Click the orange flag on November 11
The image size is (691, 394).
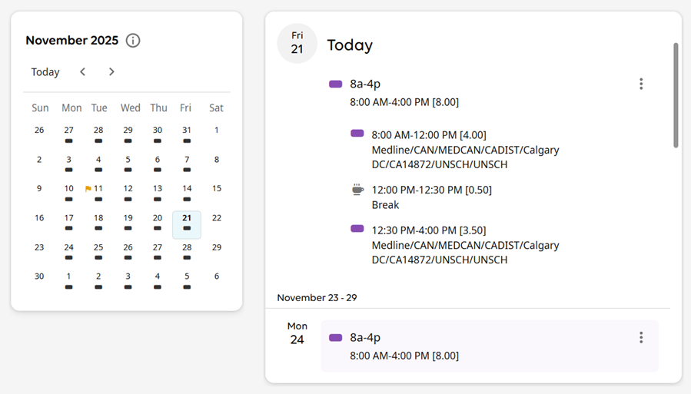pos(88,189)
